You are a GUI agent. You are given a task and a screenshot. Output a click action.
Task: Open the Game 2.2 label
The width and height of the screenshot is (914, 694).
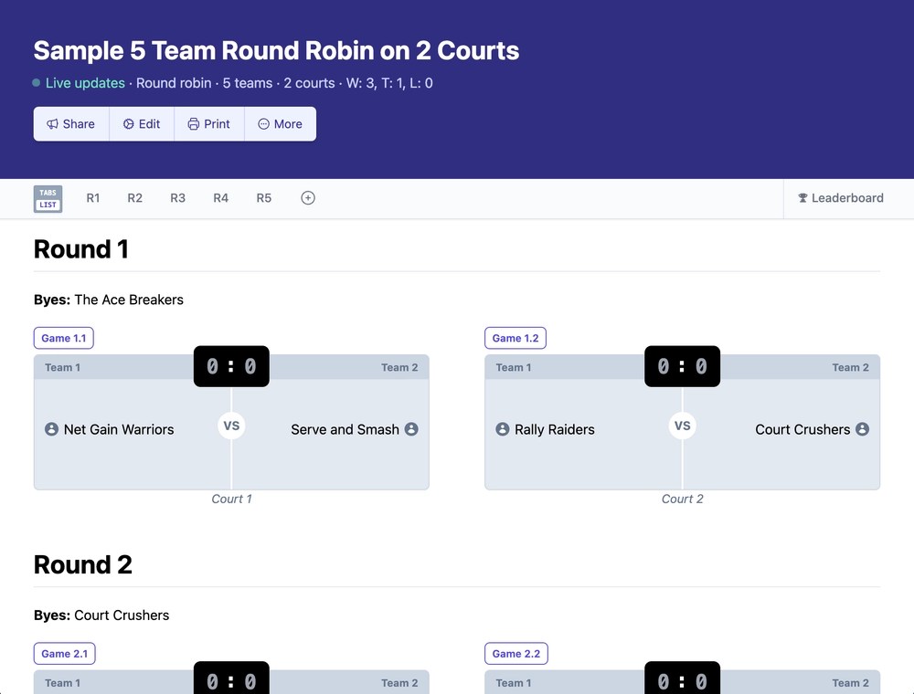click(x=515, y=654)
